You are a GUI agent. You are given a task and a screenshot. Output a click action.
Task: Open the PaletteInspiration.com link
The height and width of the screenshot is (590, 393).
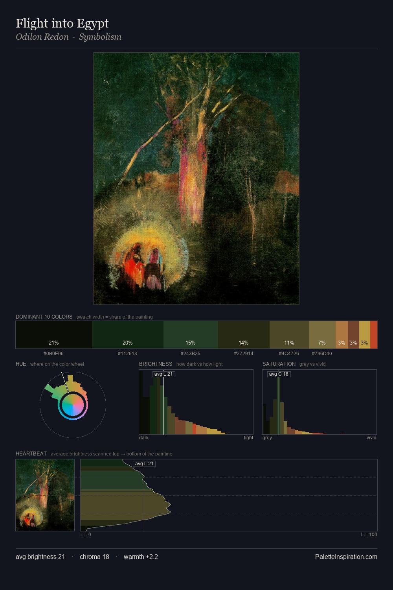346,557
